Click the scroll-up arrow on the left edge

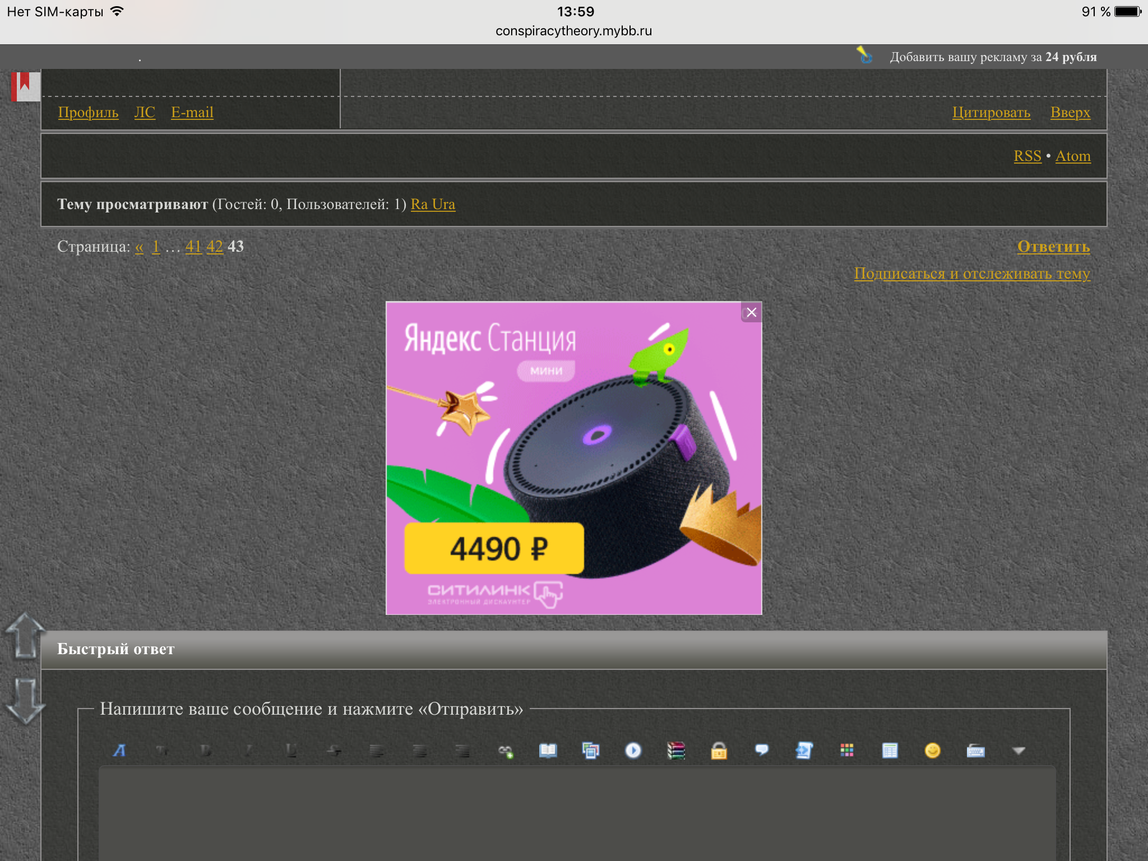[25, 636]
